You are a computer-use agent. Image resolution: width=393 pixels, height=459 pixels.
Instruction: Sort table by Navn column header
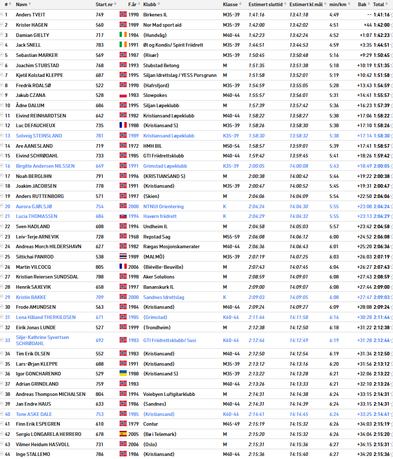[22, 4]
